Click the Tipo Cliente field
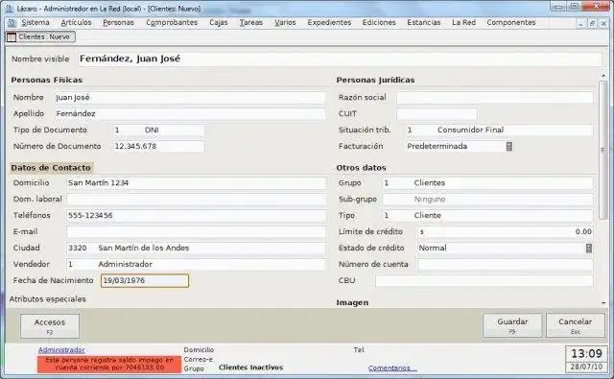 (x=488, y=215)
